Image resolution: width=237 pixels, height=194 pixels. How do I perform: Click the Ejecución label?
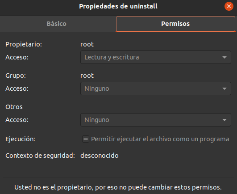20,139
